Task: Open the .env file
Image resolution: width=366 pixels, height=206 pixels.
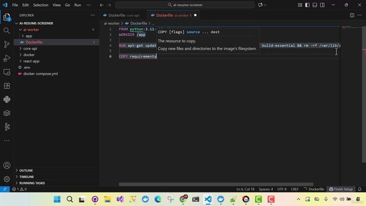Action: pyautogui.click(x=57, y=68)
